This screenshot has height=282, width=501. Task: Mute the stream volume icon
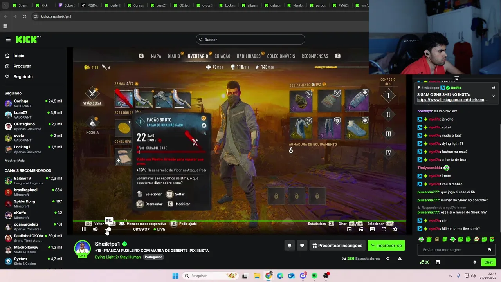tap(95, 229)
